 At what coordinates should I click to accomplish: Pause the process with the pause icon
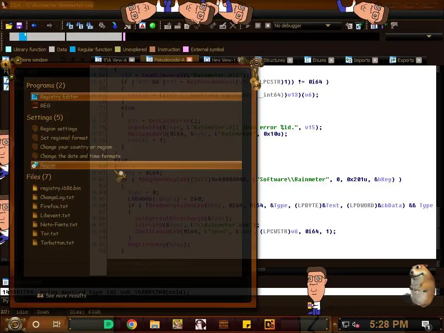click(258, 26)
